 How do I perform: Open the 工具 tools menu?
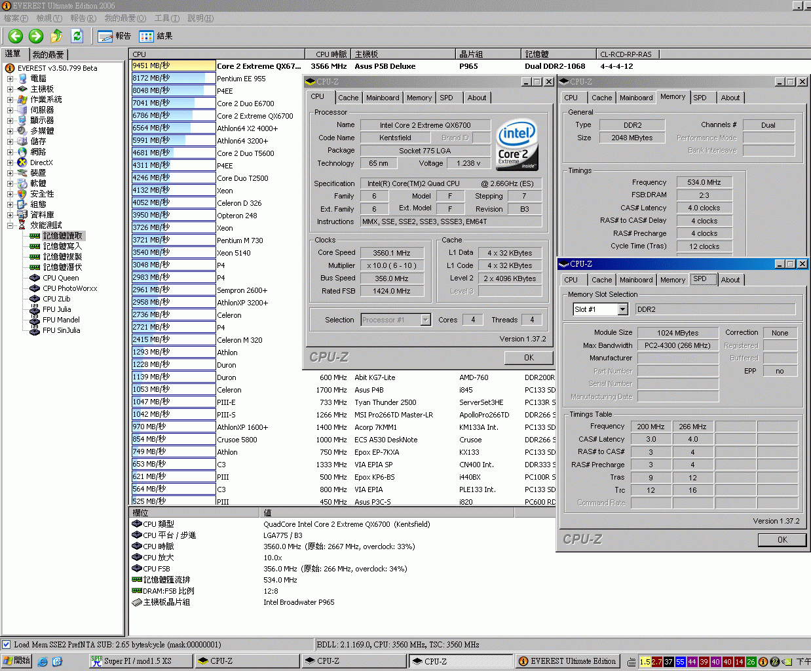166,18
